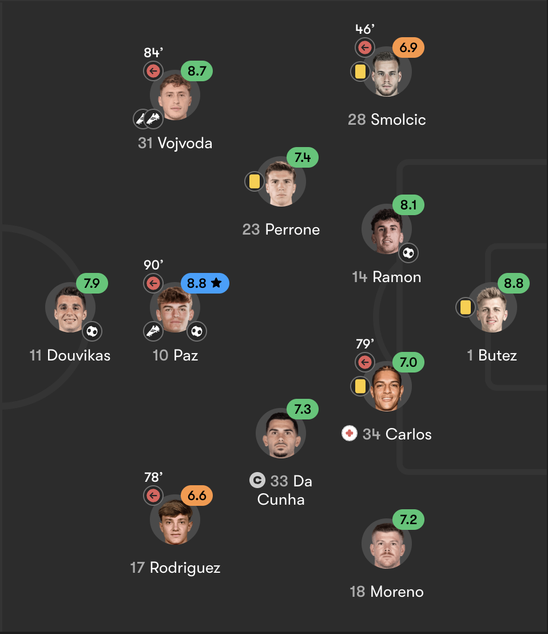
Task: Click the 14 Ramon name label
Action: [386, 277]
